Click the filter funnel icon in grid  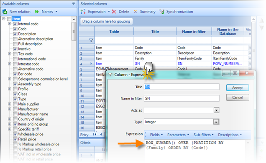[x=91, y=40]
